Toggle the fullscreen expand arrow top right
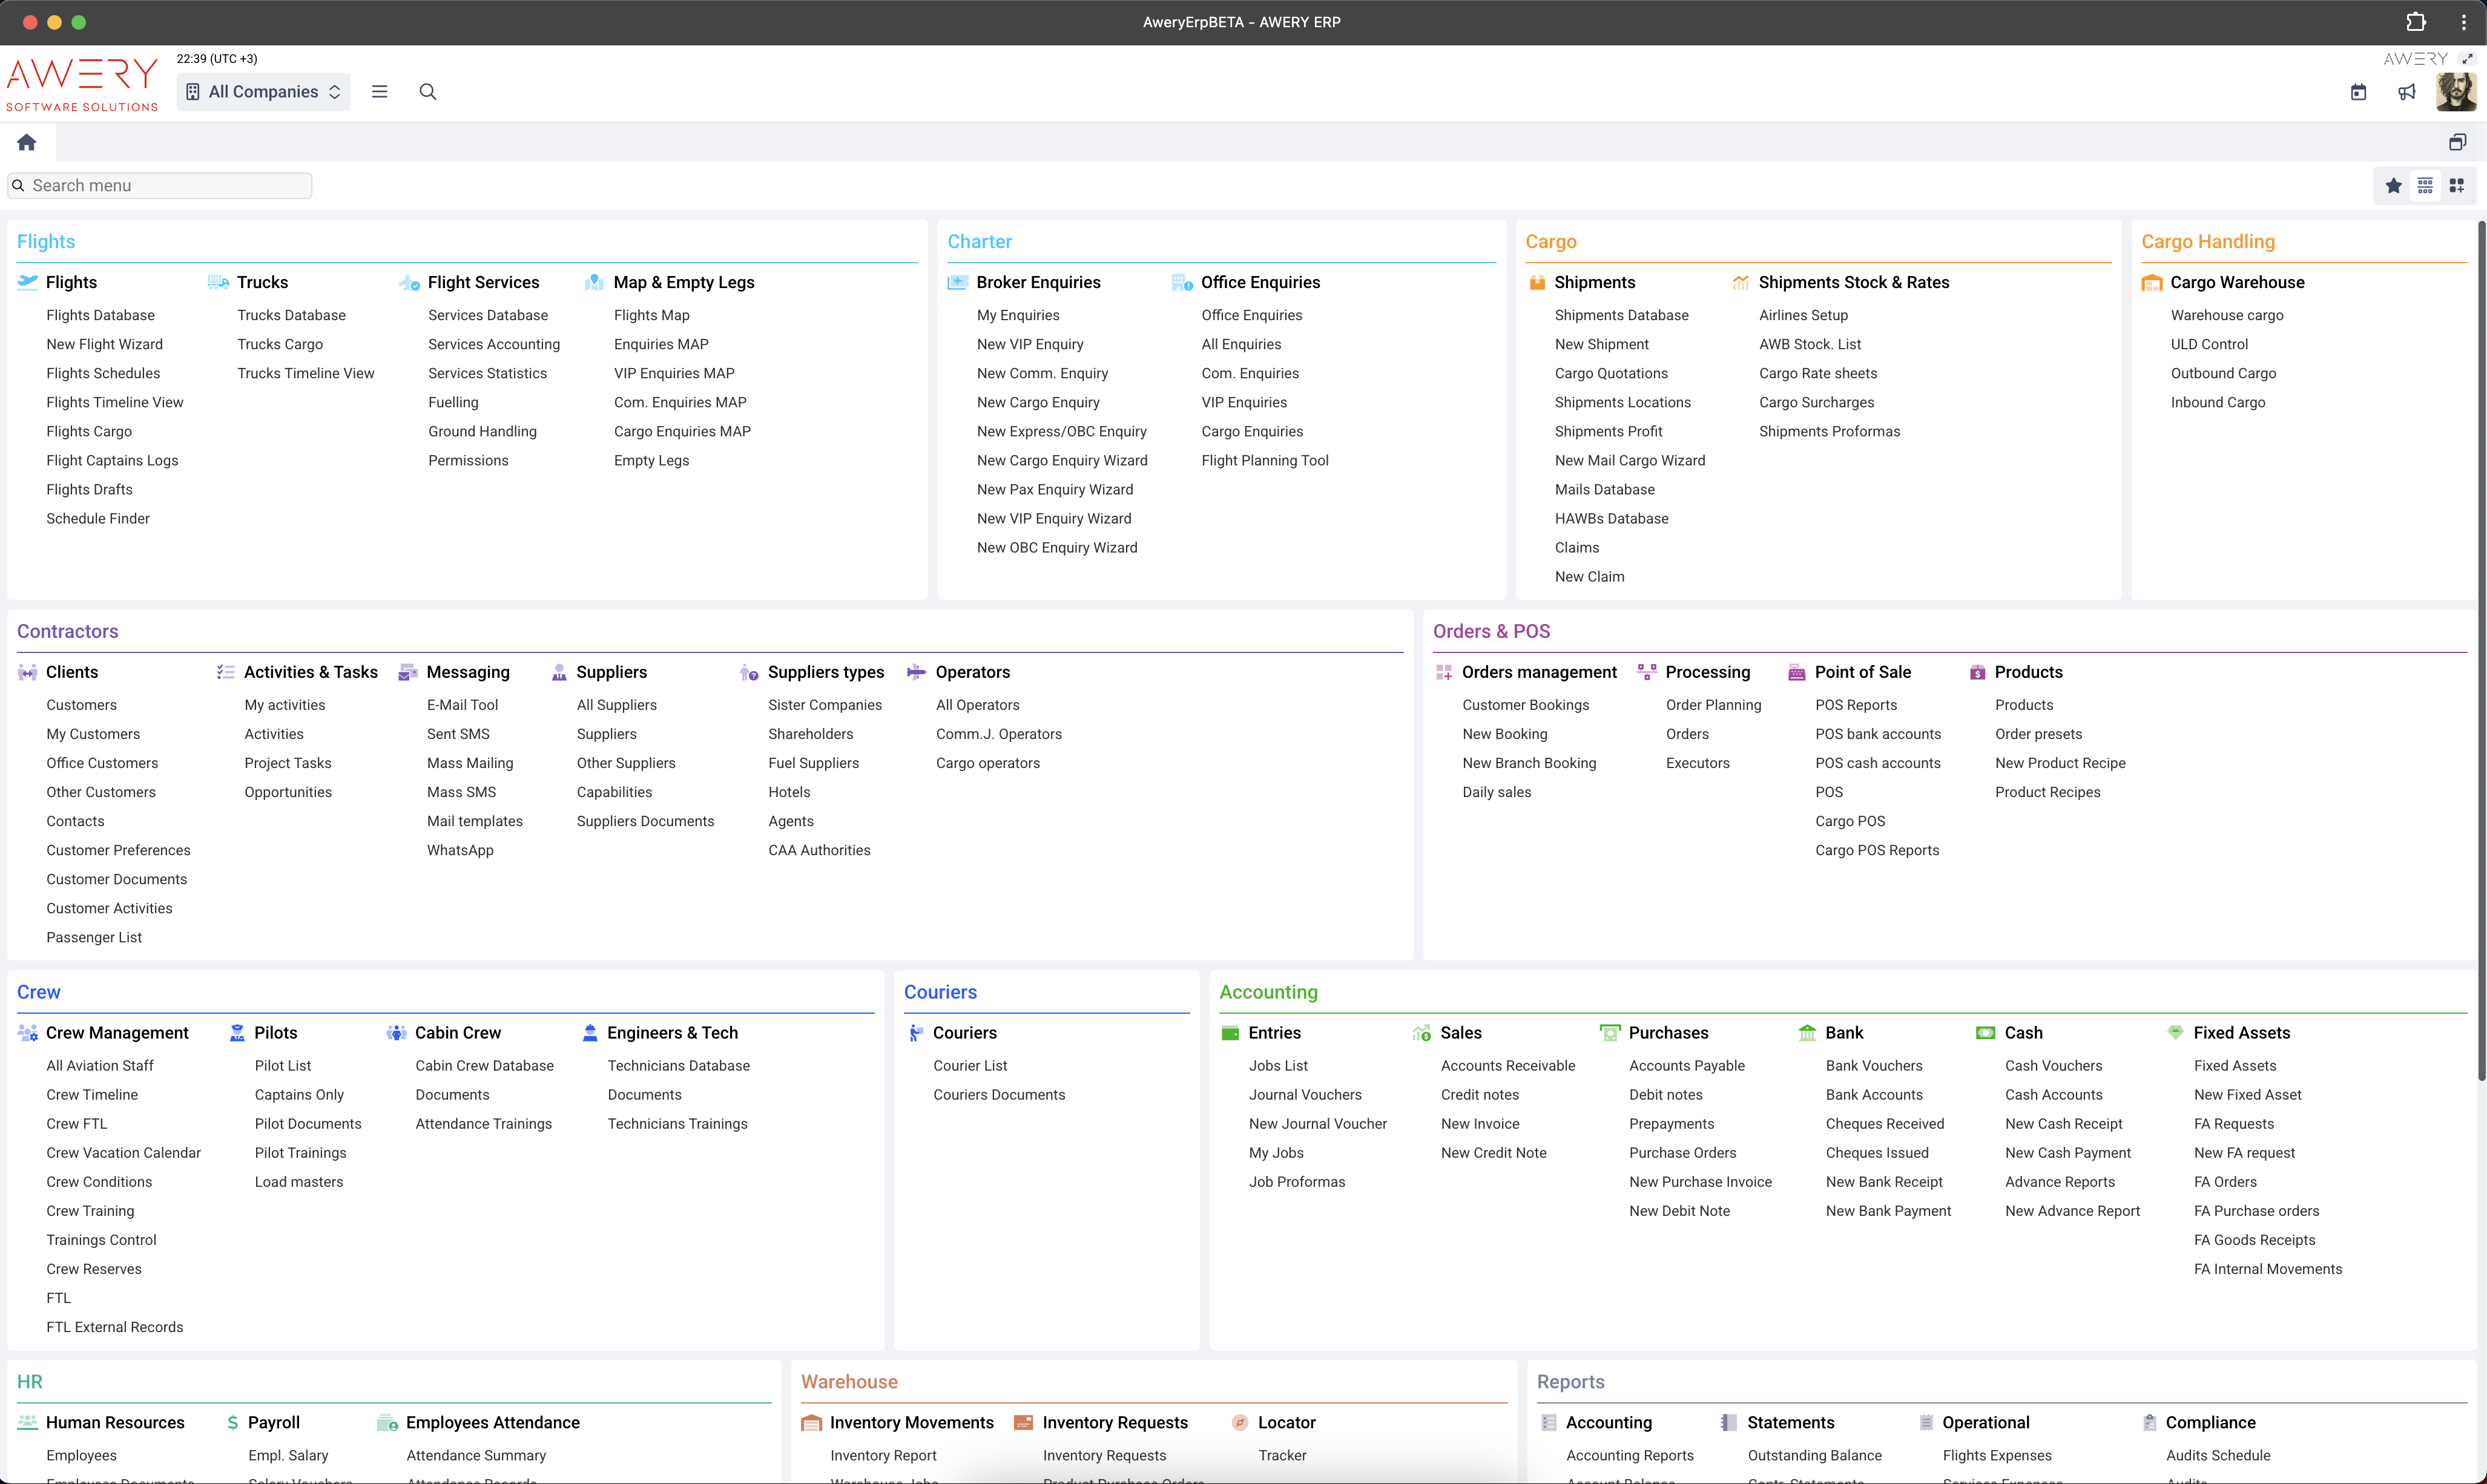 (x=2467, y=58)
